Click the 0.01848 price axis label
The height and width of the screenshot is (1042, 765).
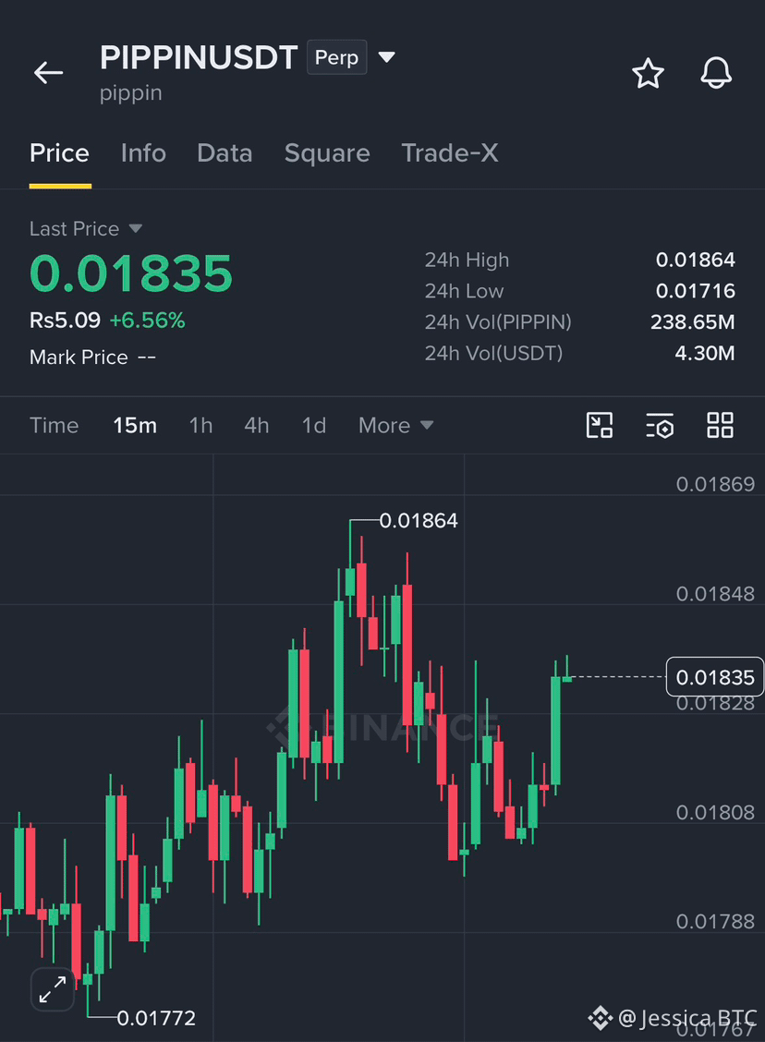click(715, 593)
